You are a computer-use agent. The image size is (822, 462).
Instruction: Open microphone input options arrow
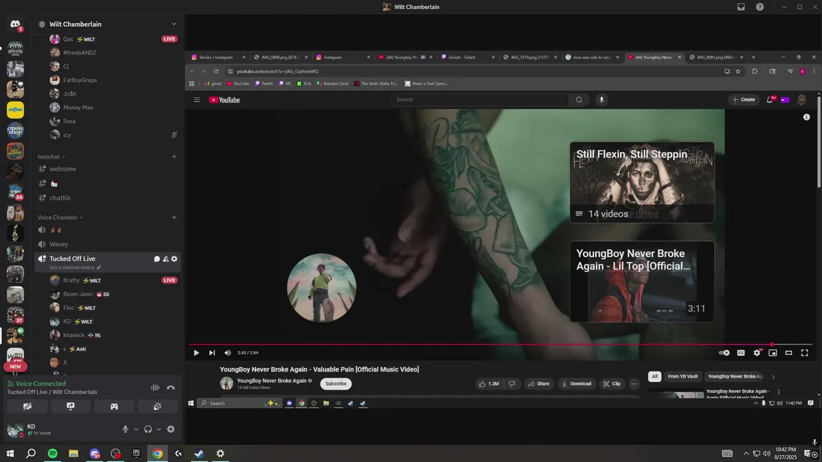pos(136,429)
